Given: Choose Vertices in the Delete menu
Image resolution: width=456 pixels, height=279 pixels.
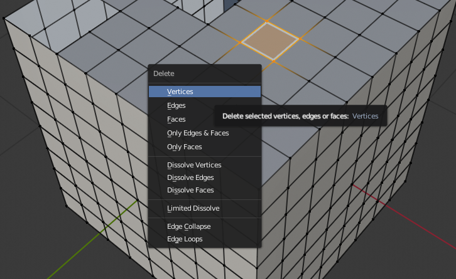Looking at the screenshot, I should tap(205, 92).
